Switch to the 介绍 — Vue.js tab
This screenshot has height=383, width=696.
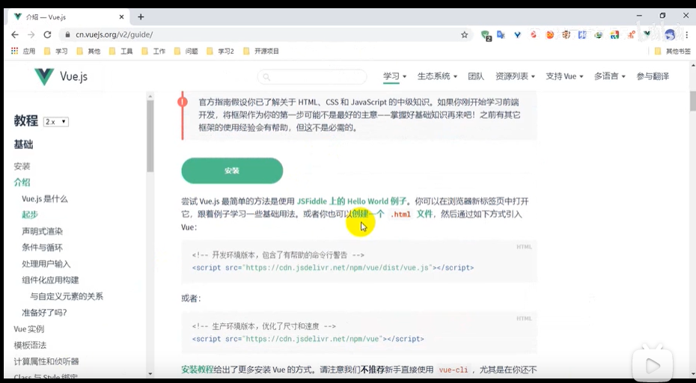[x=67, y=17]
